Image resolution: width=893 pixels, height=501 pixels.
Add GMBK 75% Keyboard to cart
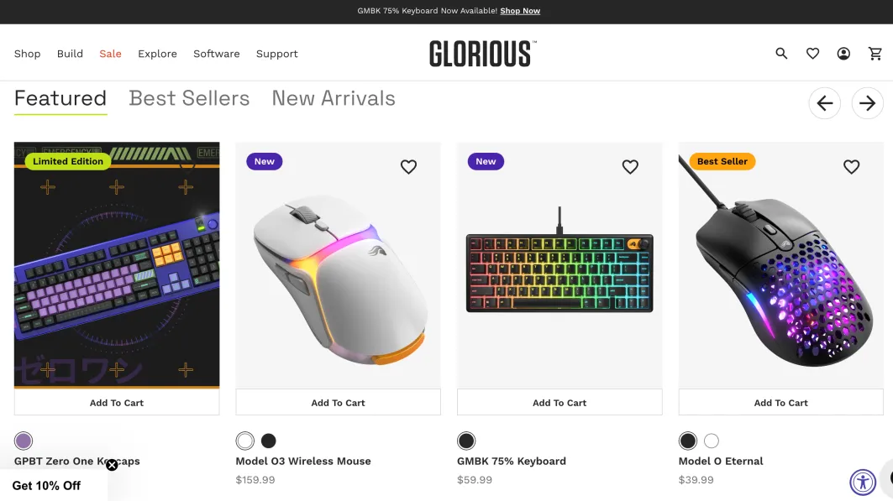(559, 403)
